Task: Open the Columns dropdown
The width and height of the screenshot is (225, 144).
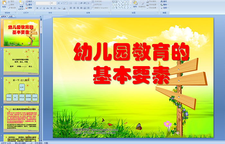Action: click(x=89, y=8)
